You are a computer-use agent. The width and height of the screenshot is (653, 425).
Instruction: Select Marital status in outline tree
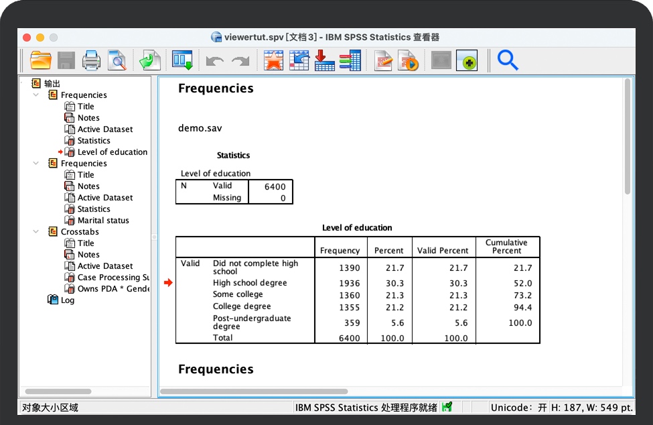tap(103, 221)
